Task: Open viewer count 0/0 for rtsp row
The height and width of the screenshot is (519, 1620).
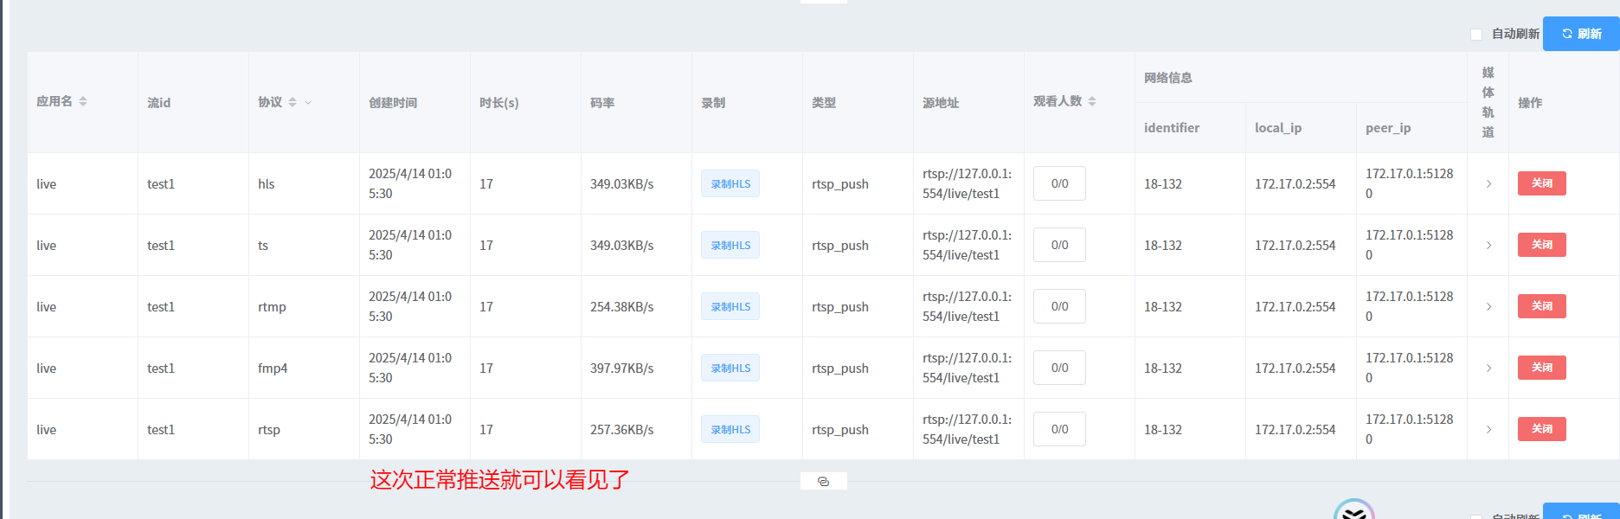Action: [1059, 429]
